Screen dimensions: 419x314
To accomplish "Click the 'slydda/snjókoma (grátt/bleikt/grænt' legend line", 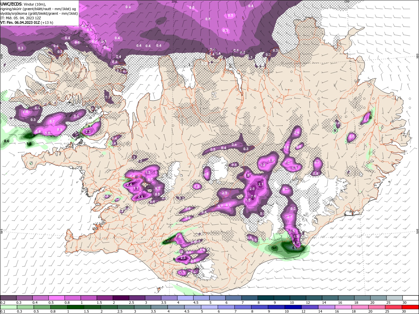I will pyautogui.click(x=39, y=13).
